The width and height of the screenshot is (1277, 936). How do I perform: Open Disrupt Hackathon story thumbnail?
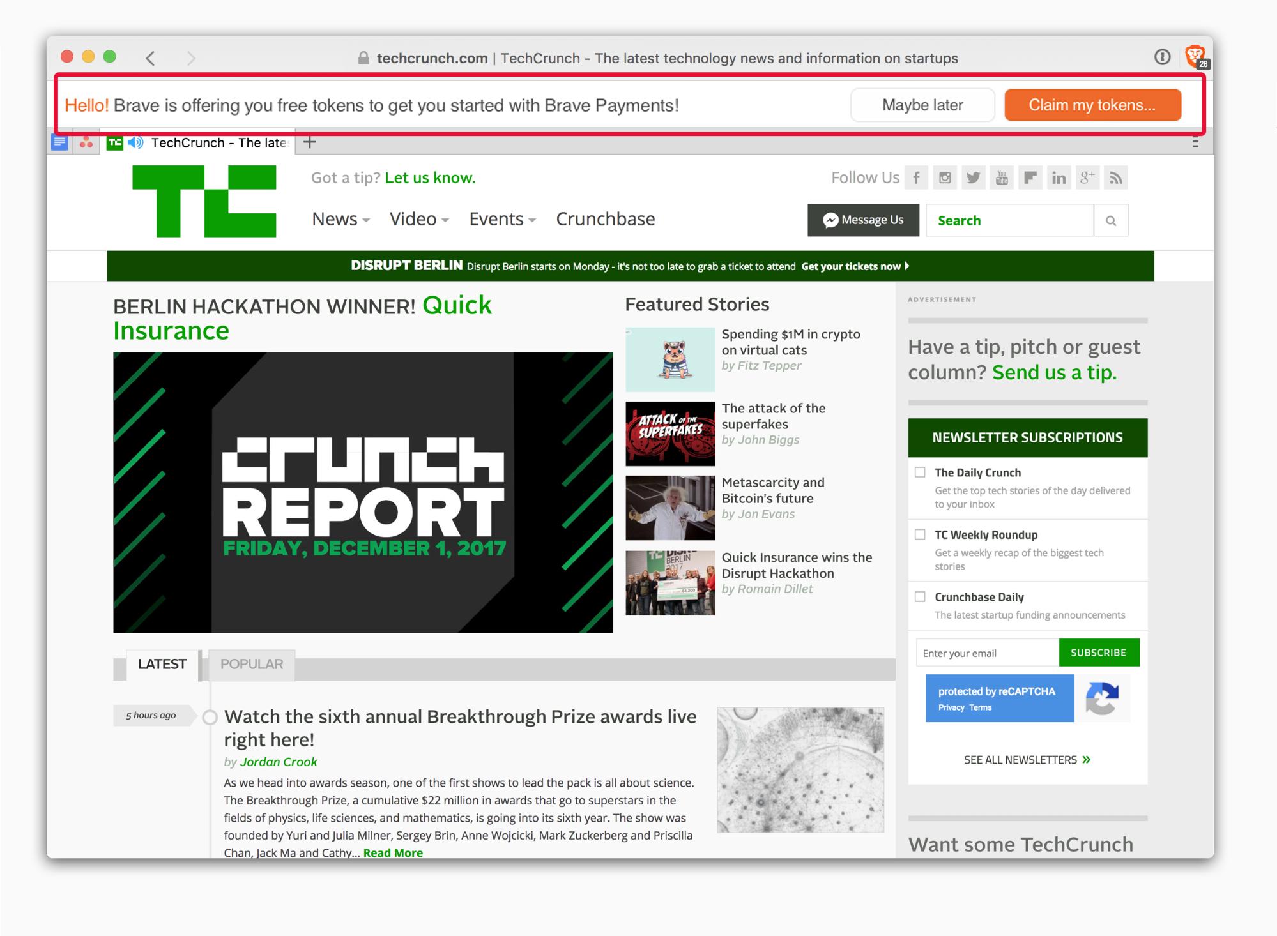point(670,583)
